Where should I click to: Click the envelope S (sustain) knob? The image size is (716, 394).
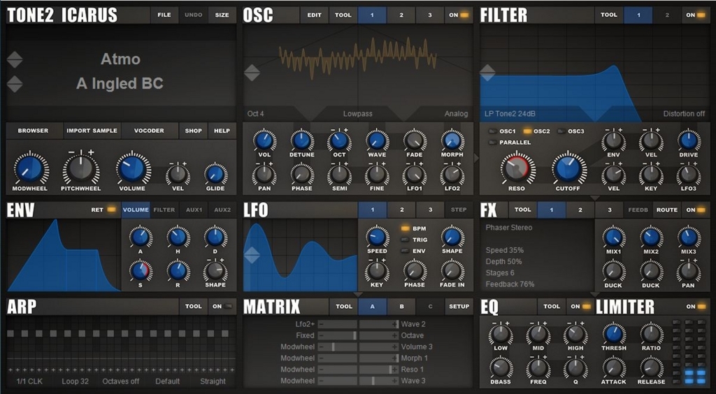[x=140, y=270]
